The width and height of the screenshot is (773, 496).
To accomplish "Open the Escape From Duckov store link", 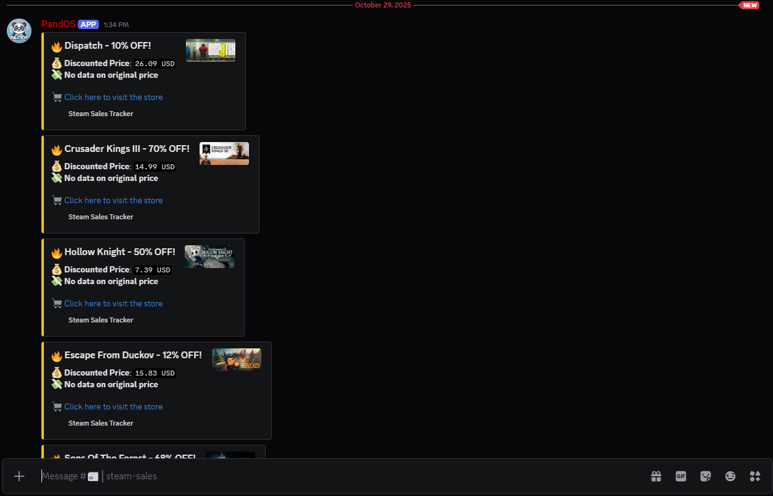I will [113, 406].
